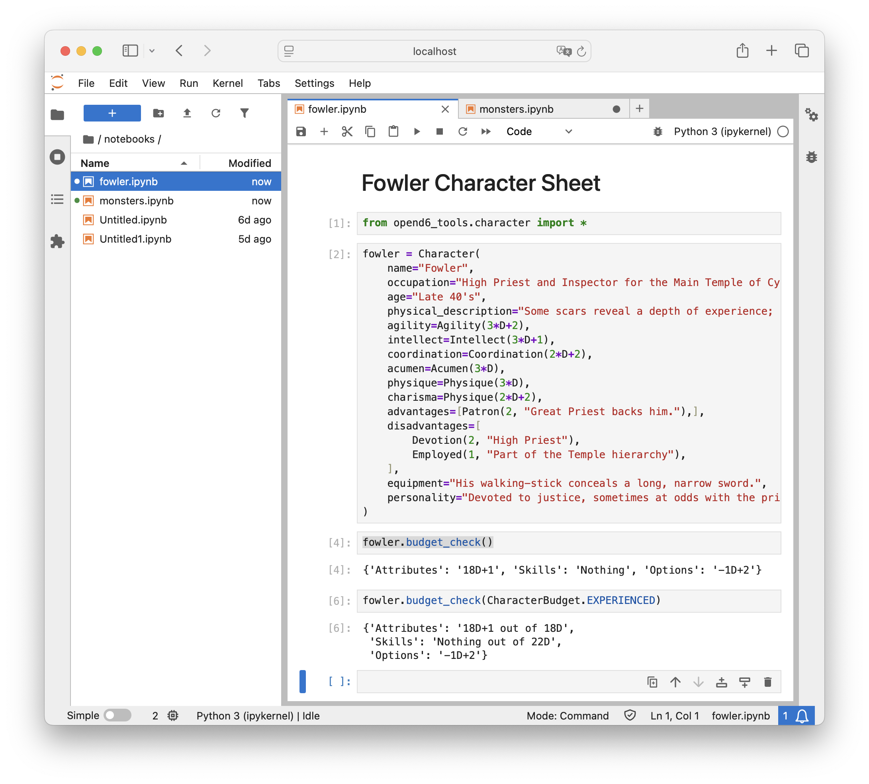Open Debugger panel in right sidebar
Image resolution: width=869 pixels, height=784 pixels.
[x=811, y=157]
